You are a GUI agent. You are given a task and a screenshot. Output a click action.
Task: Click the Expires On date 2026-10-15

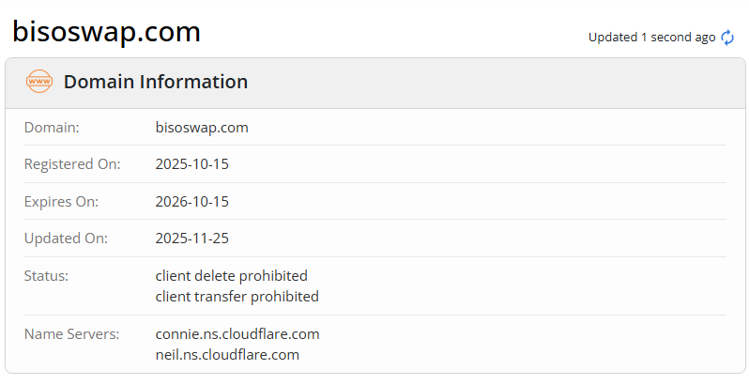(x=192, y=202)
